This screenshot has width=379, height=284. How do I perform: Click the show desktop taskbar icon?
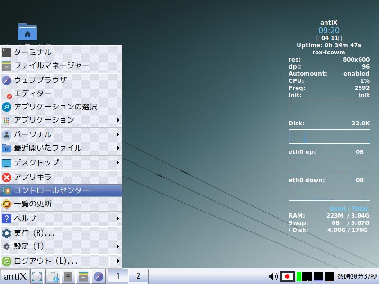37,276
